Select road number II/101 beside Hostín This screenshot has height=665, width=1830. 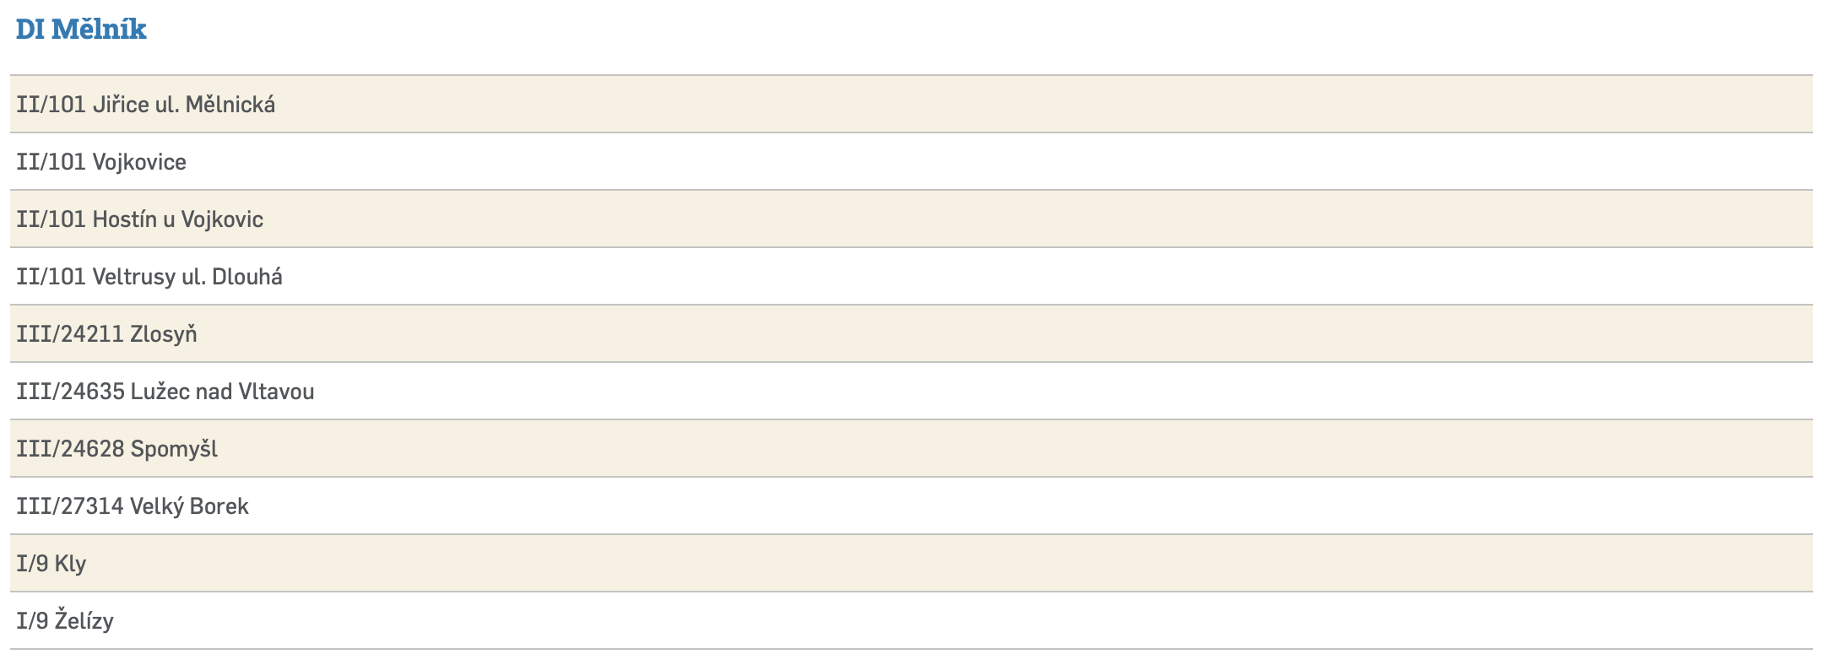(51, 219)
